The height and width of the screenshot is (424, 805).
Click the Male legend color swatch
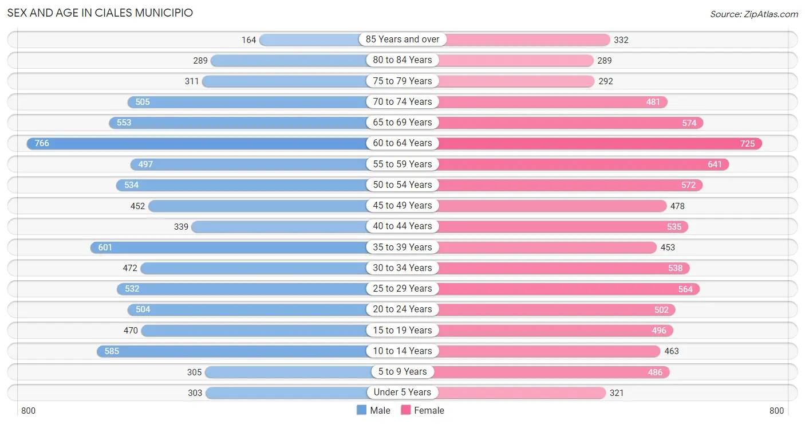coord(361,410)
